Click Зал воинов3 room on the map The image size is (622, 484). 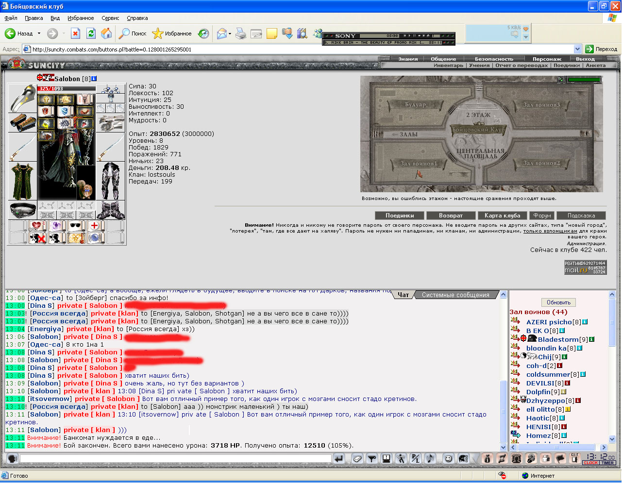(541, 104)
